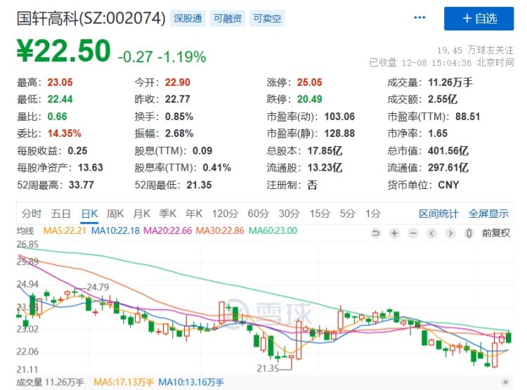Click the MA5:22.21 moving average label
The image size is (527, 390).
coord(65,230)
